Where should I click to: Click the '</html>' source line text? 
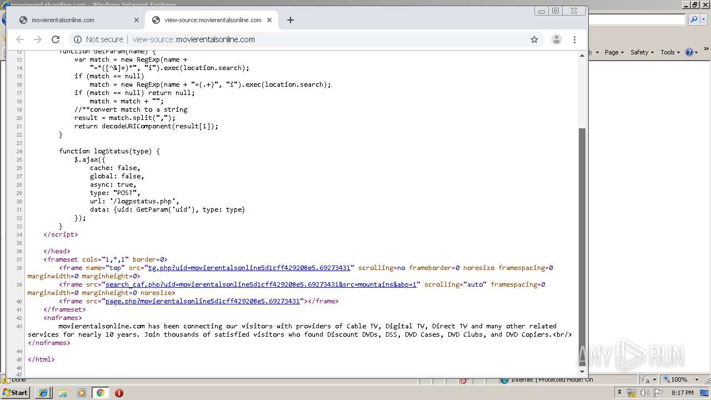click(41, 359)
